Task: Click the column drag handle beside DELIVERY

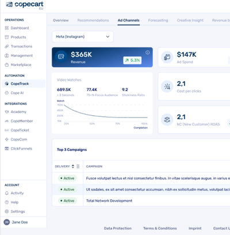Action: coord(78,166)
